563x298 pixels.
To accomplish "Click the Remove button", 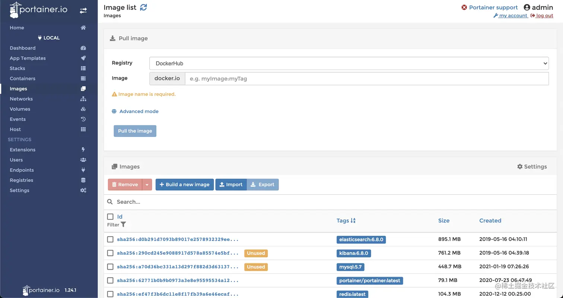I will pyautogui.click(x=125, y=185).
